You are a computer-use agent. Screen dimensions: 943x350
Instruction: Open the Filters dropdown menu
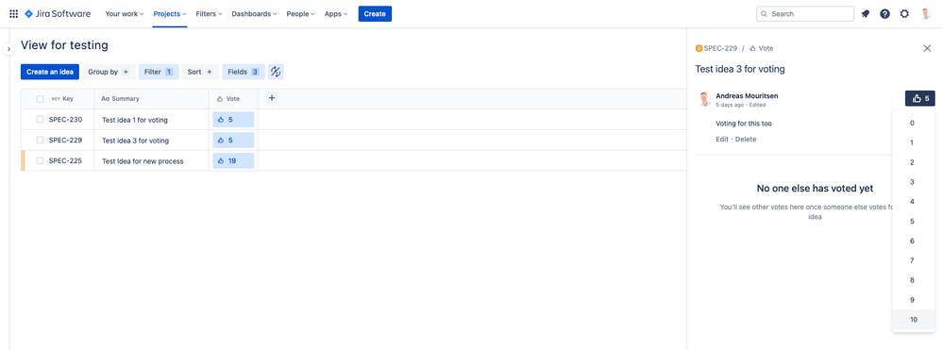pos(209,14)
